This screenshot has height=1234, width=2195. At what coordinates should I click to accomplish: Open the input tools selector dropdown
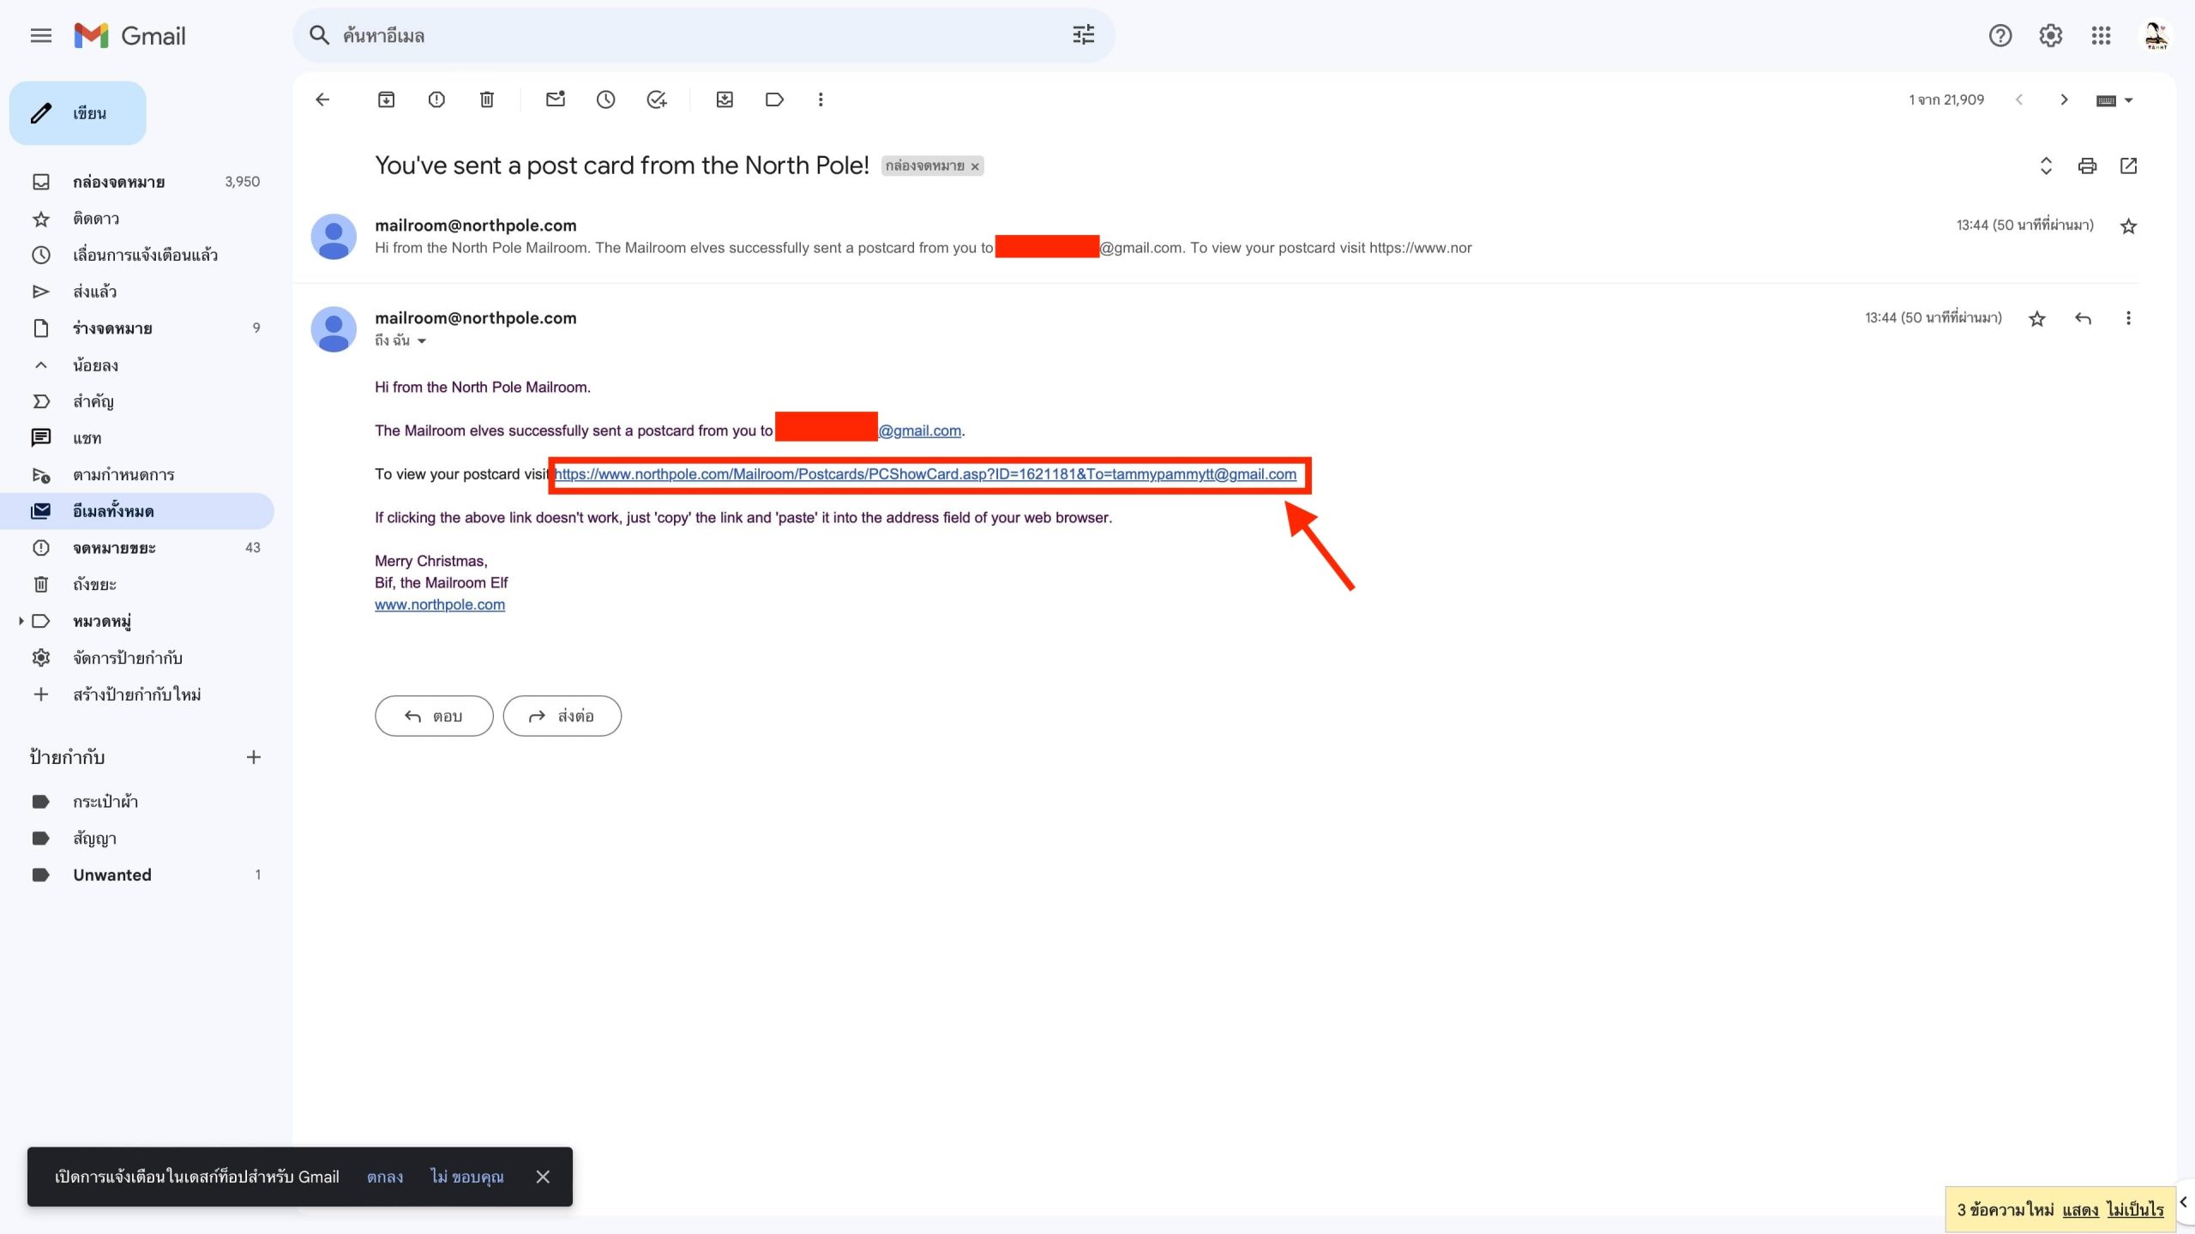(x=2127, y=100)
